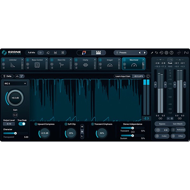190x190 pixels.
Task: Remove the Stem EQ module
Action: click(71, 60)
